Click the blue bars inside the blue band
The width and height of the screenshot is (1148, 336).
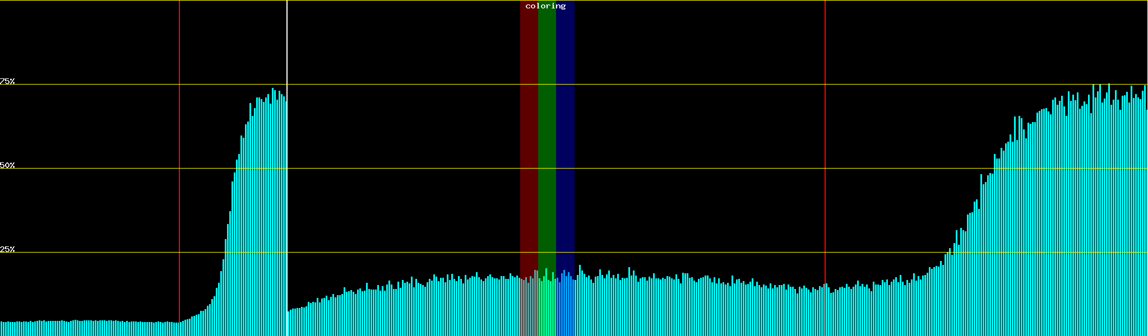565,308
